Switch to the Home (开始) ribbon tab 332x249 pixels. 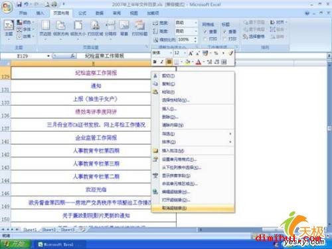pos(23,13)
